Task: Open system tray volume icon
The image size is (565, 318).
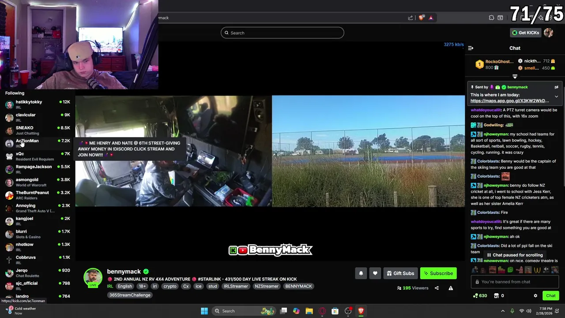Action: pos(530,311)
